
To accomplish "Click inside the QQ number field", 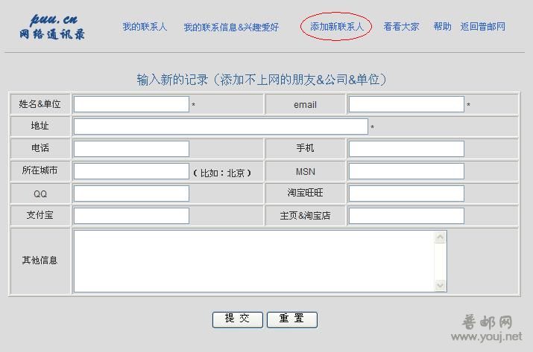I will point(131,193).
